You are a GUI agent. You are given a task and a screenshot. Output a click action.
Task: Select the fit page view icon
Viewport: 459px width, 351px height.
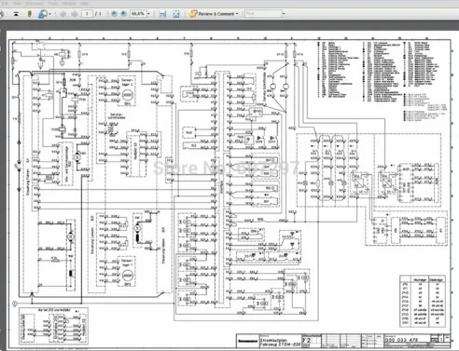click(176, 14)
